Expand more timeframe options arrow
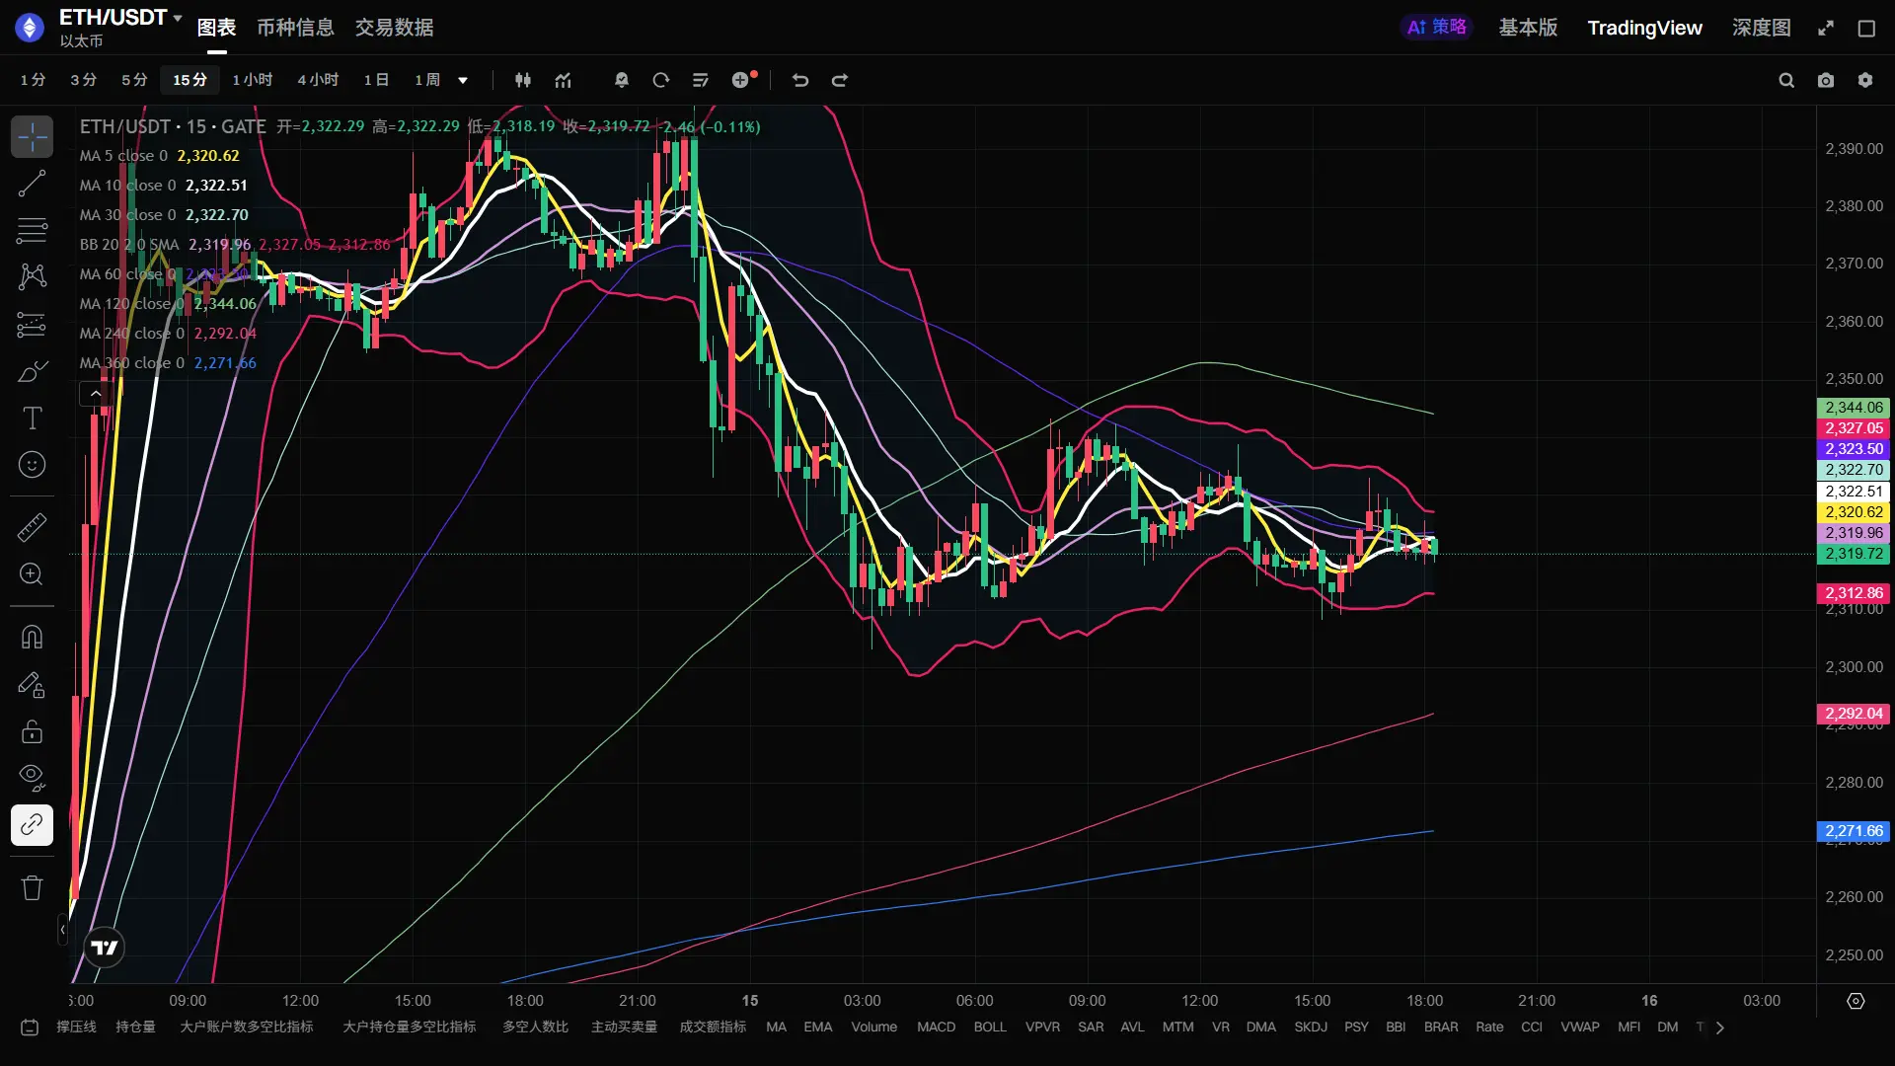Viewport: 1895px width, 1066px height. pyautogui.click(x=463, y=80)
